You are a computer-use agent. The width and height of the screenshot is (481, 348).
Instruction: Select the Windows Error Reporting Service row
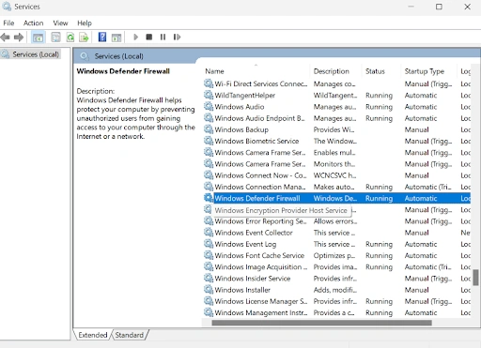[x=336, y=221]
